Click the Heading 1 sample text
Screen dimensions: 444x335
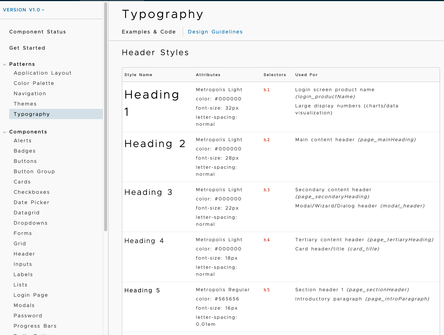(x=152, y=103)
